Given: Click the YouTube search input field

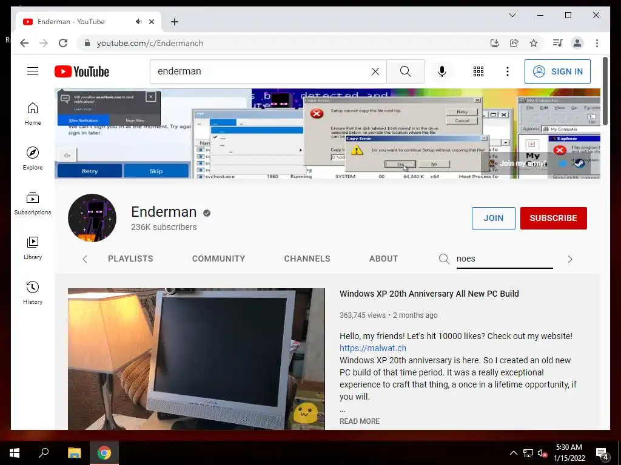Looking at the screenshot, I should click(261, 71).
